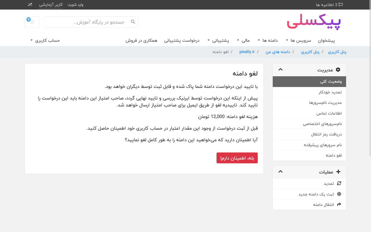
Task: Select اطلاعات تماس in sidebar
Action: pyautogui.click(x=309, y=113)
